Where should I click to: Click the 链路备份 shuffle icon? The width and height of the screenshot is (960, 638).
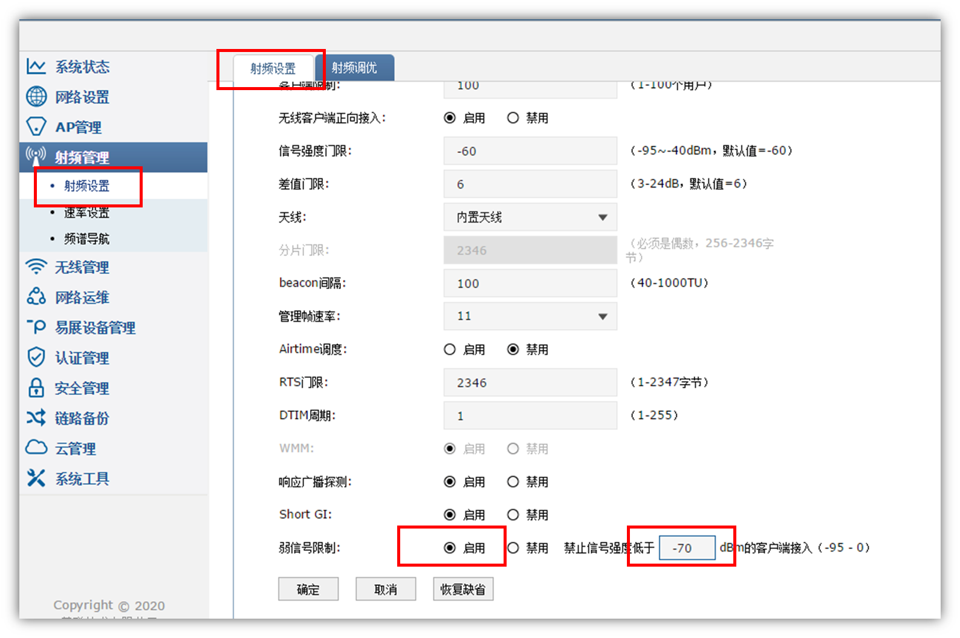click(36, 418)
